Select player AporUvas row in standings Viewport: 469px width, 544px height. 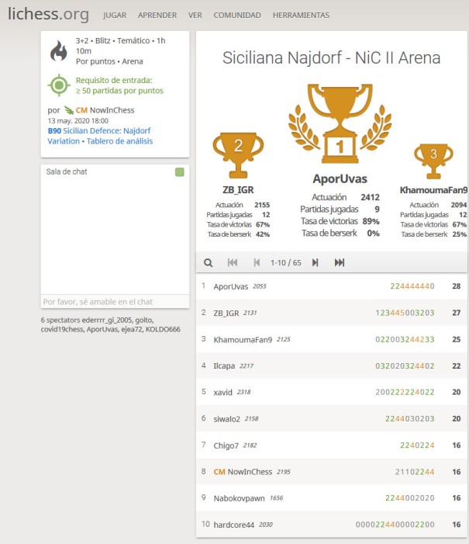pos(332,286)
